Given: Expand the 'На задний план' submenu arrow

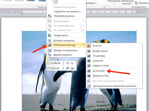Looking at the screenshot, I should click(x=84, y=30).
